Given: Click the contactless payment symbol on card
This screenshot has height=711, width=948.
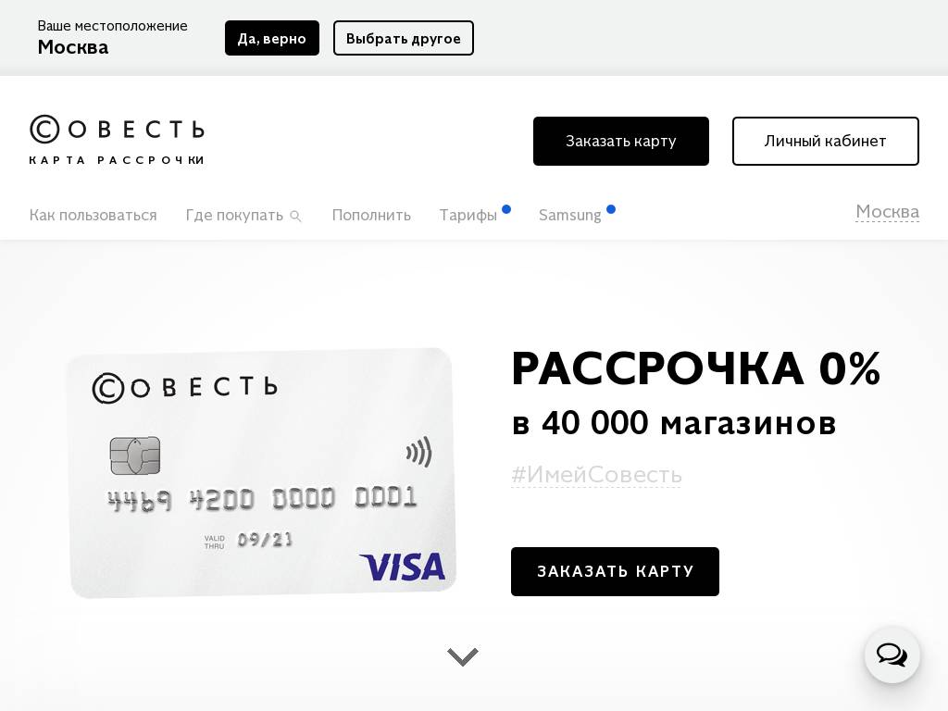Looking at the screenshot, I should pos(418,453).
